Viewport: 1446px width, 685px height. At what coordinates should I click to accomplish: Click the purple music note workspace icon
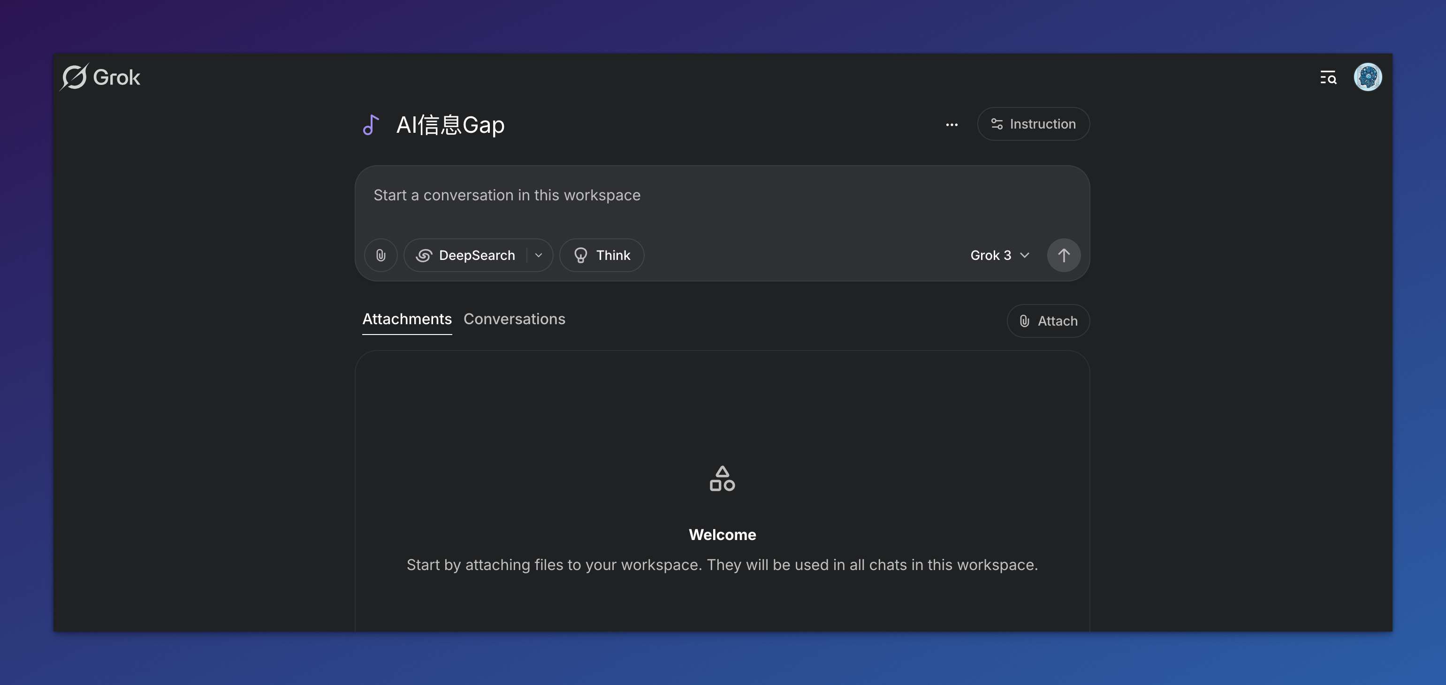pos(371,125)
